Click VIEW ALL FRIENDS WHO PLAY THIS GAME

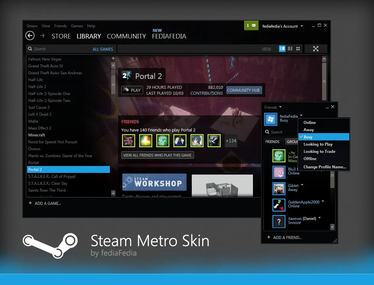158,155
